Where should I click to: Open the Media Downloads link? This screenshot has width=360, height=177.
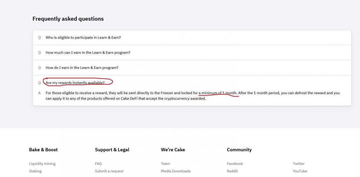[x=176, y=171]
